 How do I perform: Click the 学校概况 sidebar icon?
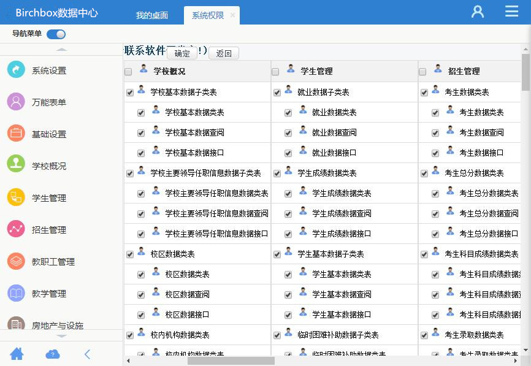point(16,165)
